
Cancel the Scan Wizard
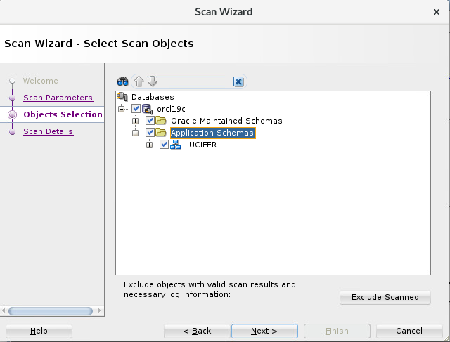click(409, 331)
